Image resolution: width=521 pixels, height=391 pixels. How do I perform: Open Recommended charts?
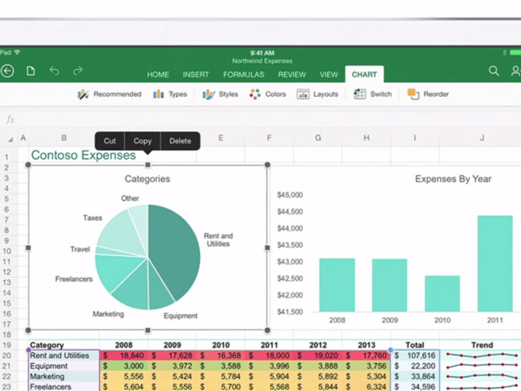click(110, 94)
